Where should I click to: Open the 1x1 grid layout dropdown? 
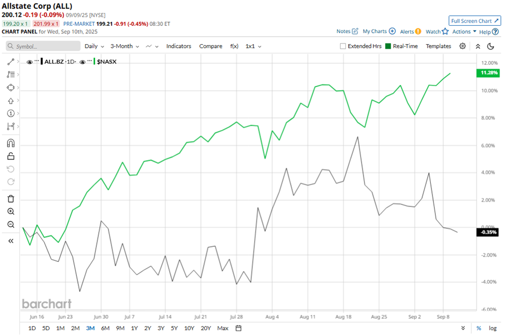253,46
